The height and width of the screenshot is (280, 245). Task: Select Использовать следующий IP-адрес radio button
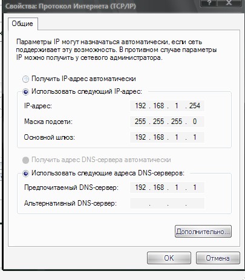[25, 92]
